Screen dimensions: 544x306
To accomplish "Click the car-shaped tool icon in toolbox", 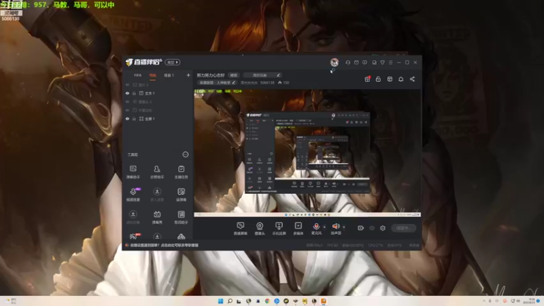I will pyautogui.click(x=181, y=237).
